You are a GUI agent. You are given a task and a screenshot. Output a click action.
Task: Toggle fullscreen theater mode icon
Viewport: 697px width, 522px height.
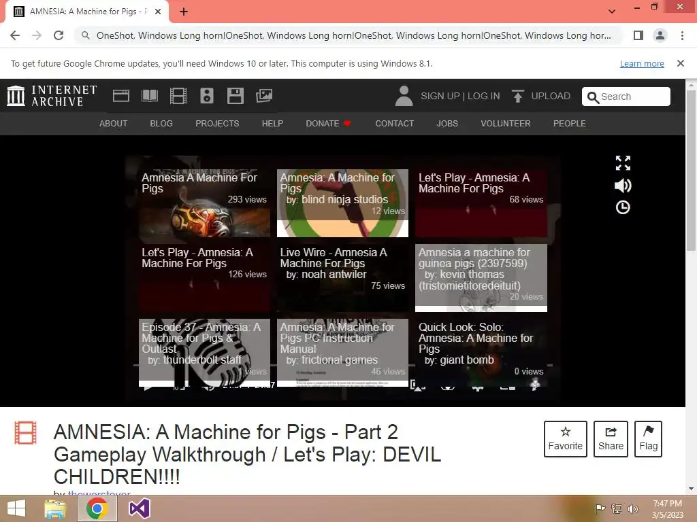623,163
